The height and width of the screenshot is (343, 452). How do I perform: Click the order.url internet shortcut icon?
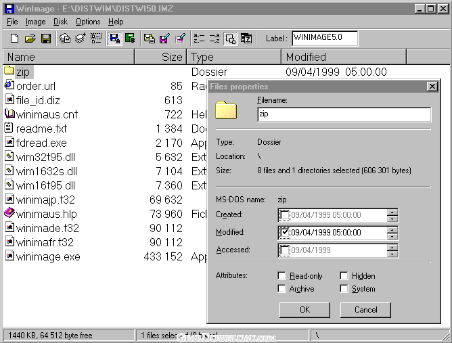pos(9,85)
